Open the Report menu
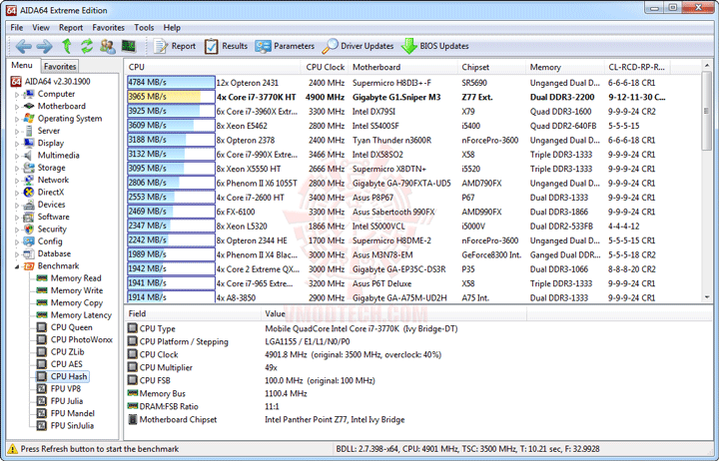Viewport: 719px width, 461px height. click(x=71, y=28)
